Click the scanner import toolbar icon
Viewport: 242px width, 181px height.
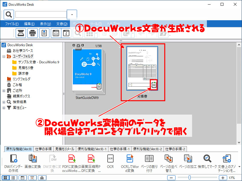coord(21,33)
